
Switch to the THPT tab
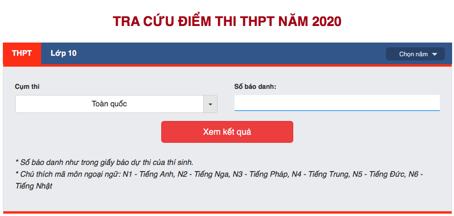pos(22,53)
